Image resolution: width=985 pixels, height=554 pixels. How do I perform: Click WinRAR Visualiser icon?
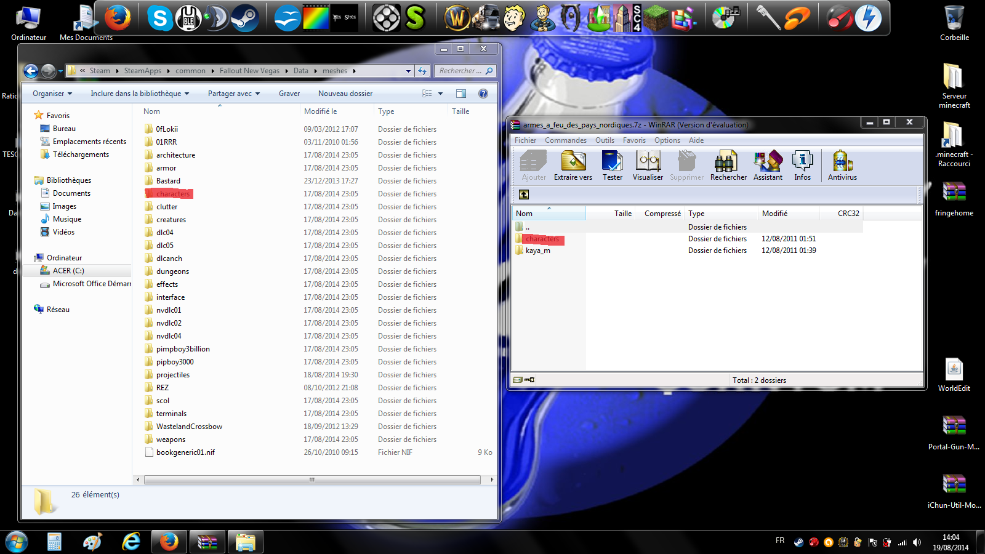(648, 166)
